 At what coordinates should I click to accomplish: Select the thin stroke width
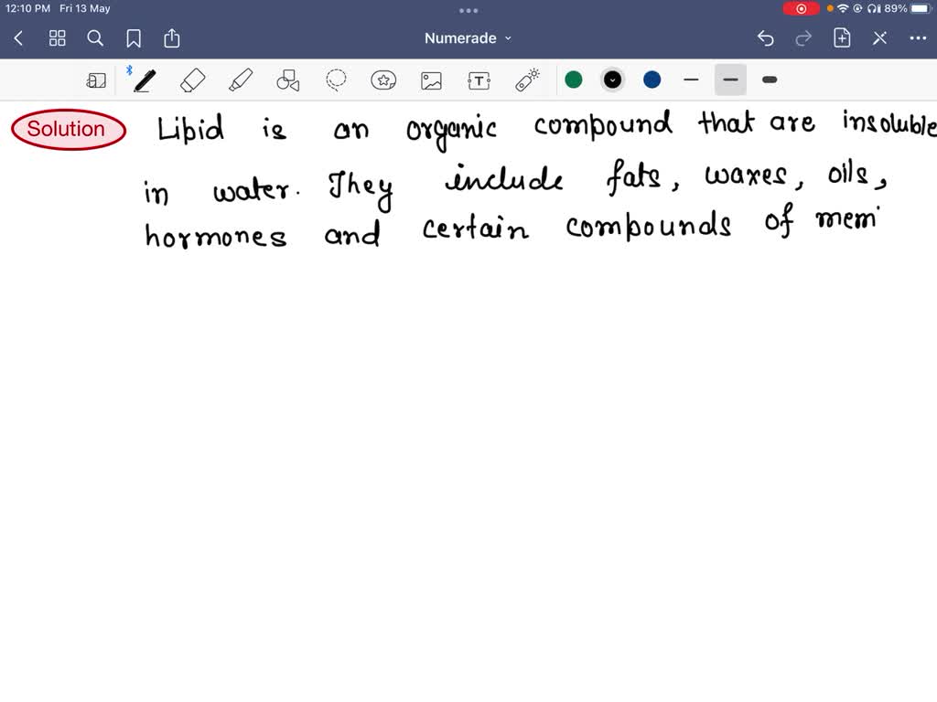pos(691,80)
